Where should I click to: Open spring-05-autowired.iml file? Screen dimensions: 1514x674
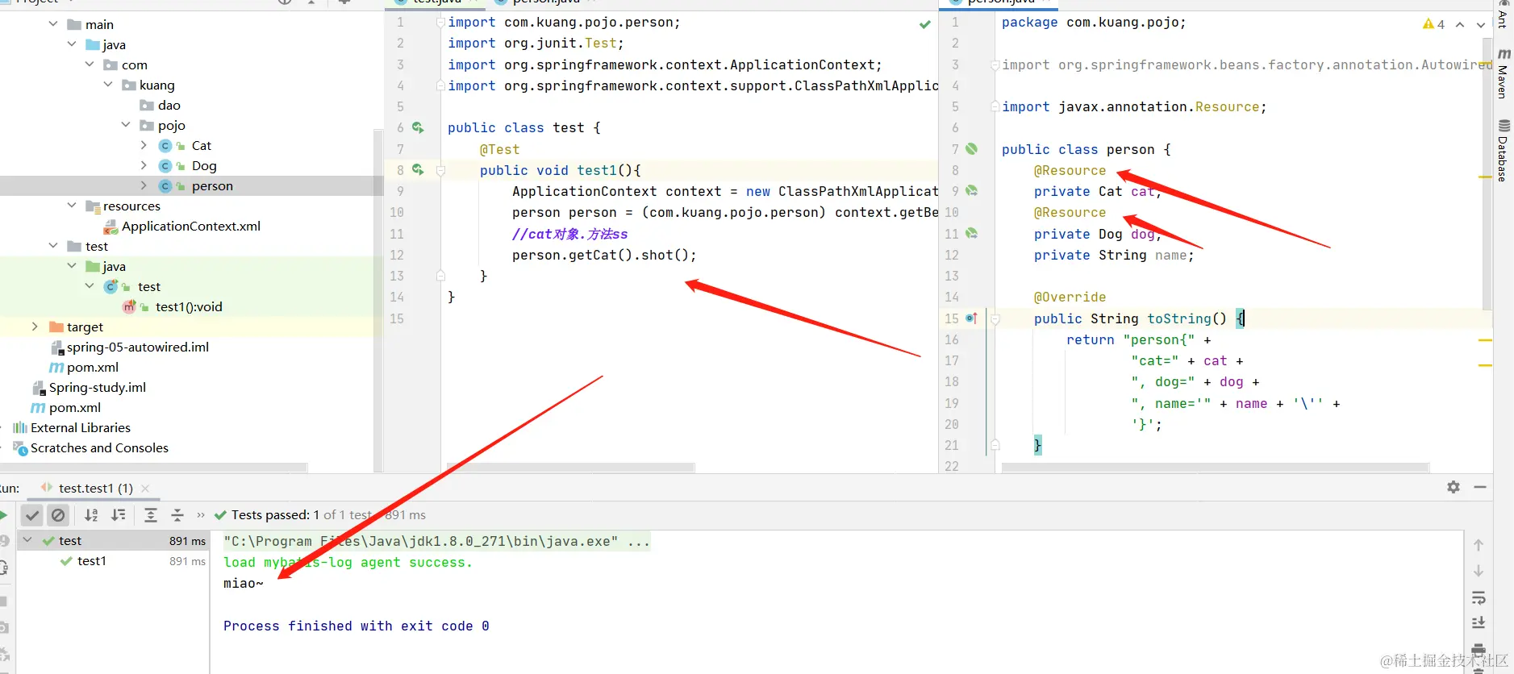138,347
